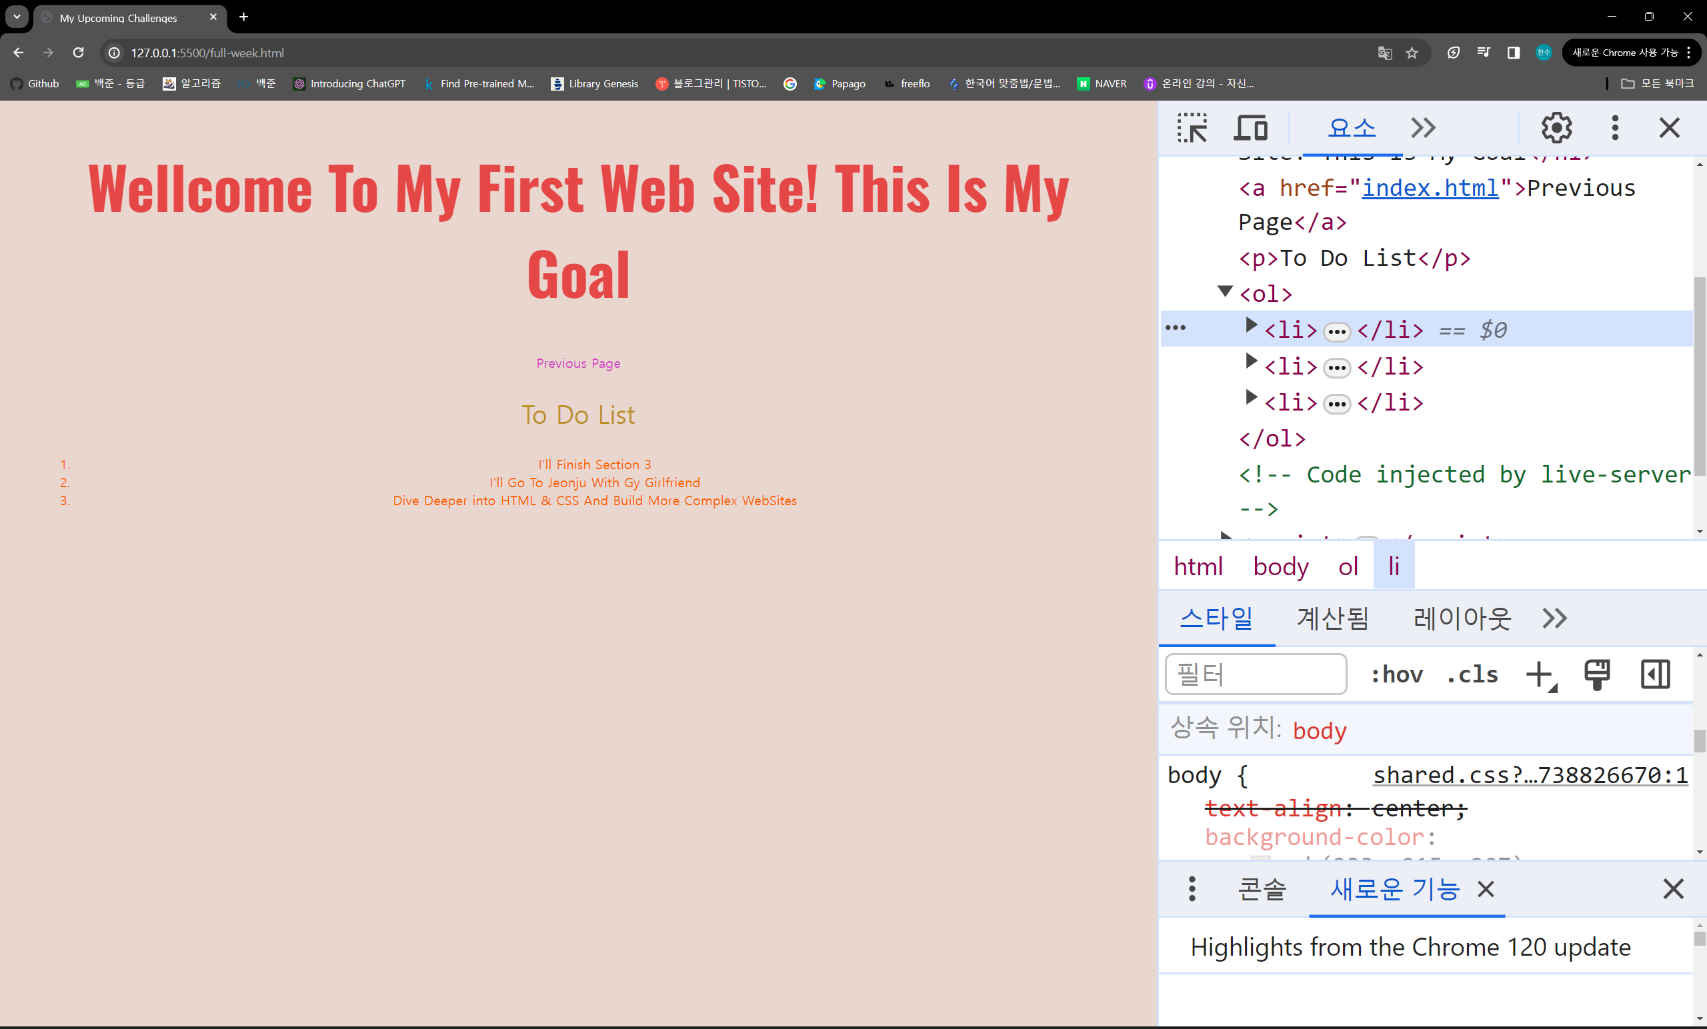Activate the inspect element picker tool
Viewport: 1707px width, 1029px height.
click(x=1192, y=128)
